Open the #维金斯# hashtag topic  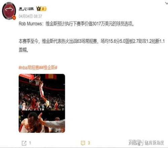[x=48, y=68]
